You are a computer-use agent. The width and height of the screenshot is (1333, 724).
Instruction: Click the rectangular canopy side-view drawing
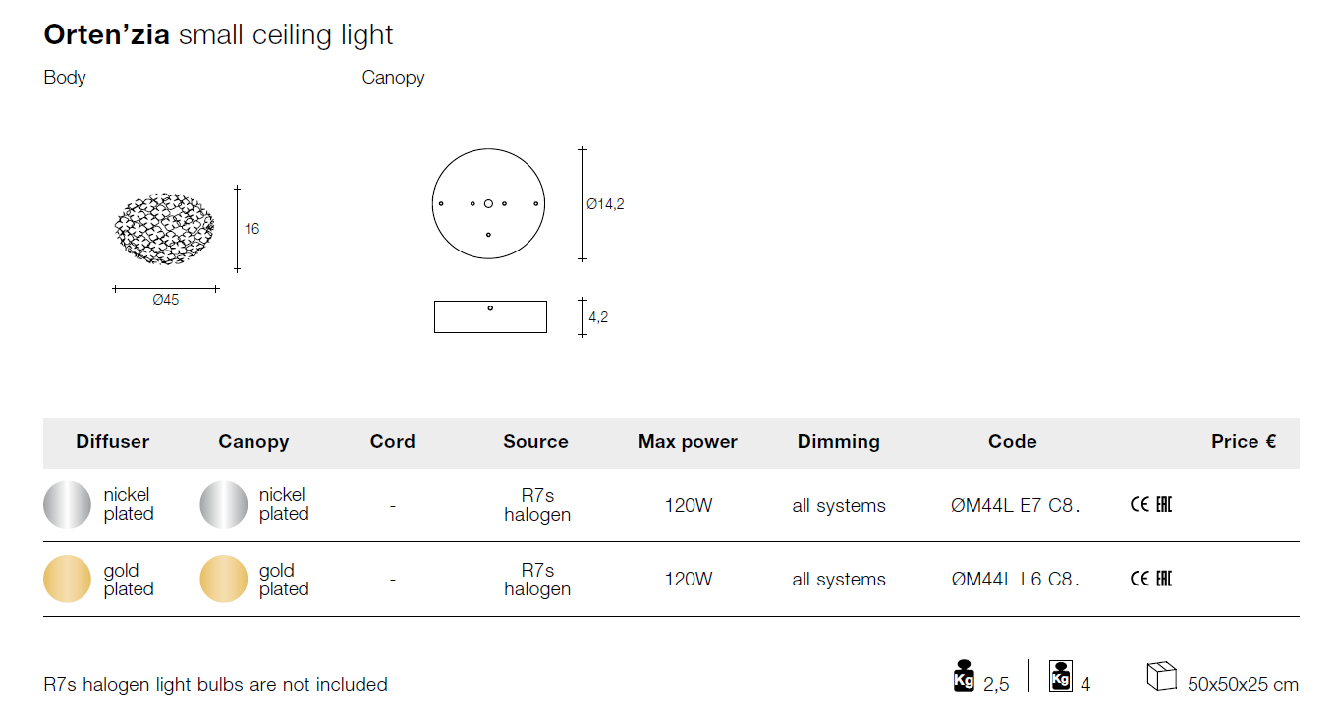[490, 316]
